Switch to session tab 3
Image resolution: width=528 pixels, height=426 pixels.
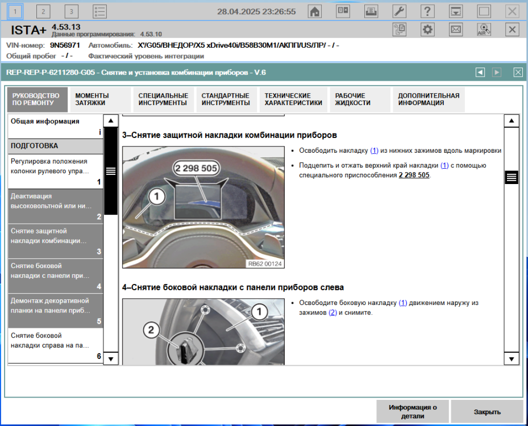click(72, 11)
